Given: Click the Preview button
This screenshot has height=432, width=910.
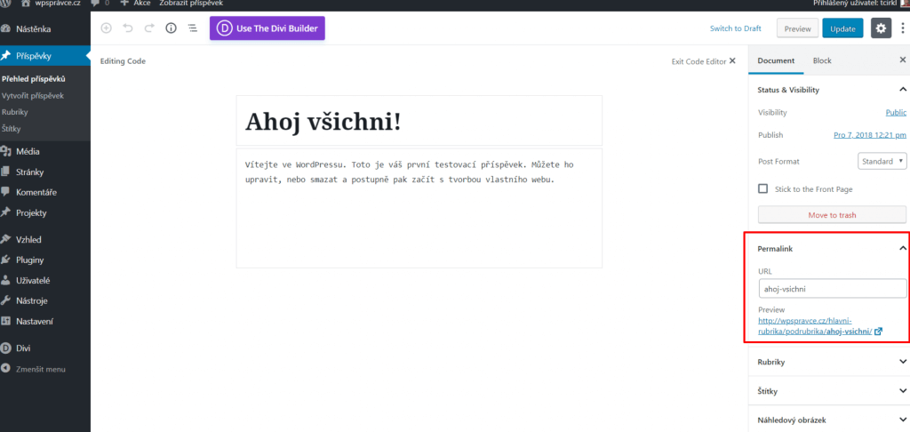Looking at the screenshot, I should tap(797, 28).
